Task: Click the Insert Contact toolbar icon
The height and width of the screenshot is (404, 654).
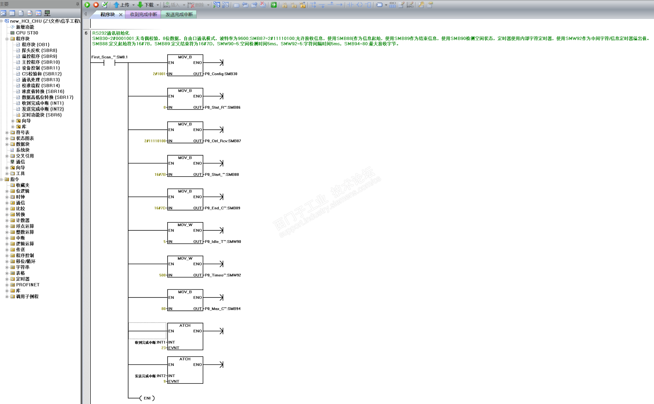Action: 351,5
